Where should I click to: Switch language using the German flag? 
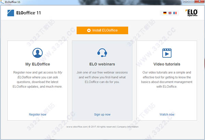click(x=165, y=13)
